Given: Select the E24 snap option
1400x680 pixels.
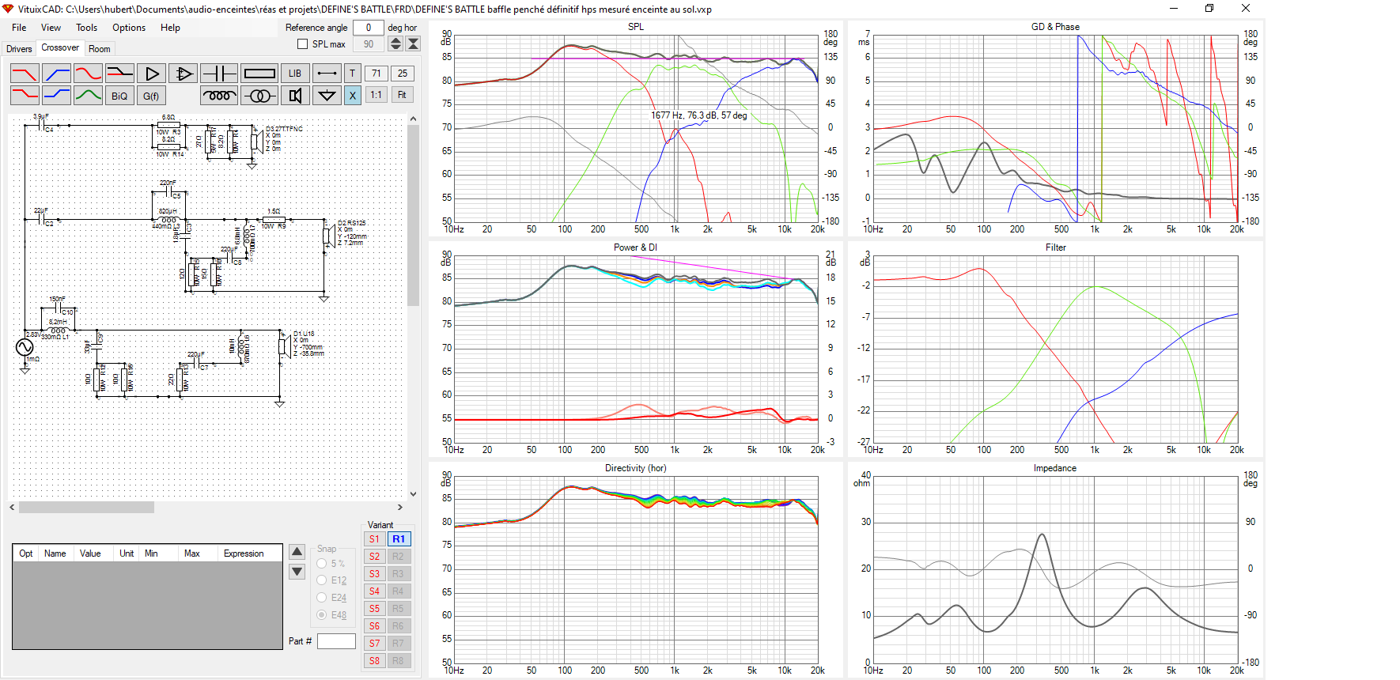Looking at the screenshot, I should coord(322,598).
